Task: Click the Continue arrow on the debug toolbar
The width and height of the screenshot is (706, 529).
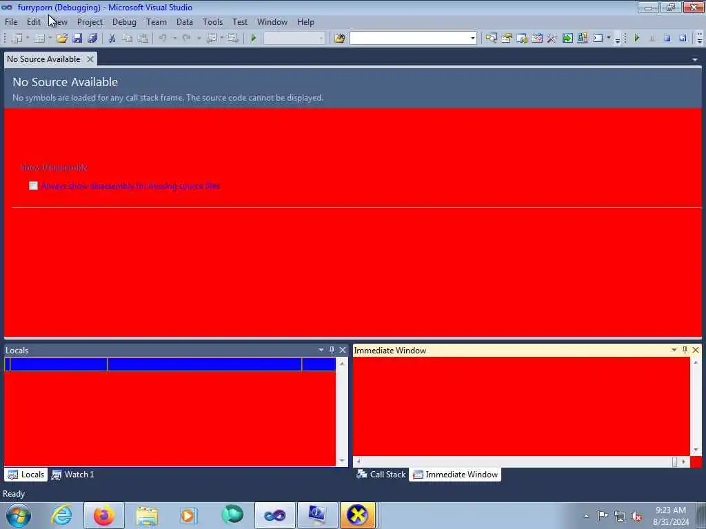Action: coord(636,39)
